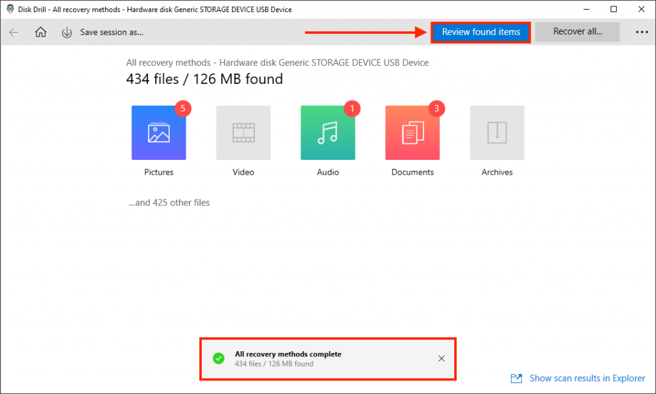Open the three-dots overflow menu
The height and width of the screenshot is (394, 656).
point(642,31)
